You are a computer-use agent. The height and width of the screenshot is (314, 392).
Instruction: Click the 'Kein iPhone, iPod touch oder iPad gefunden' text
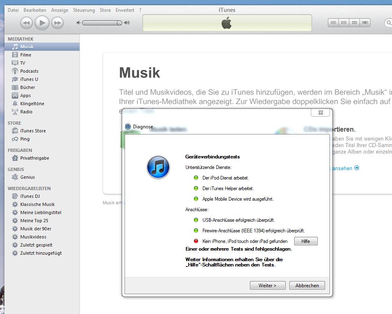(245, 241)
